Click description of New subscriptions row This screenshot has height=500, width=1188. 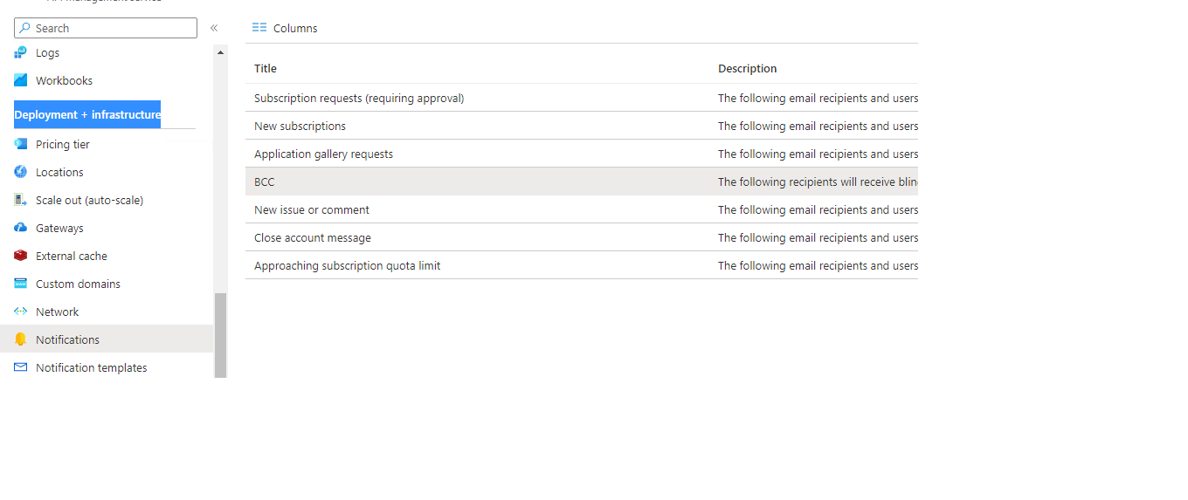[818, 126]
